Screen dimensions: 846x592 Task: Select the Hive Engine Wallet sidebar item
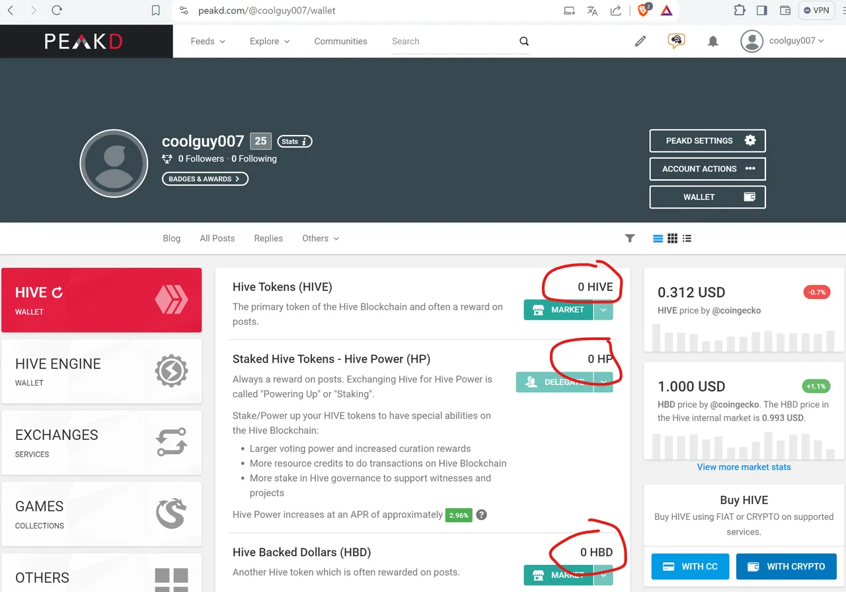click(102, 371)
